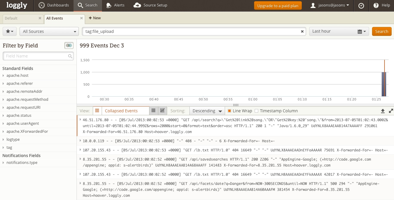Screen dimensions: 394x200
Task: Click the clock checkmark status icon
Action: pos(361,5)
